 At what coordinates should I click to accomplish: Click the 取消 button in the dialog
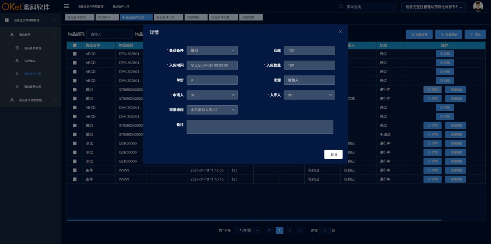coord(333,154)
